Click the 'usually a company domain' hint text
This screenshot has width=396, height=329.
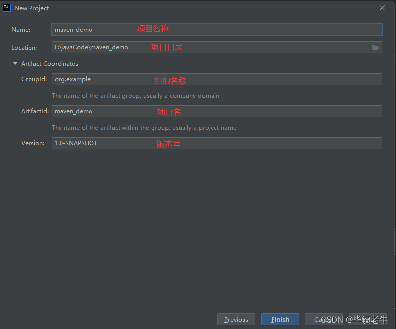pos(182,96)
